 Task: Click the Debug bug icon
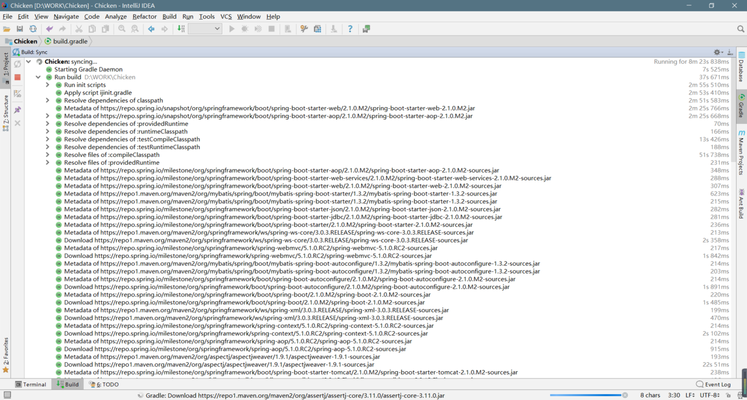(x=245, y=29)
